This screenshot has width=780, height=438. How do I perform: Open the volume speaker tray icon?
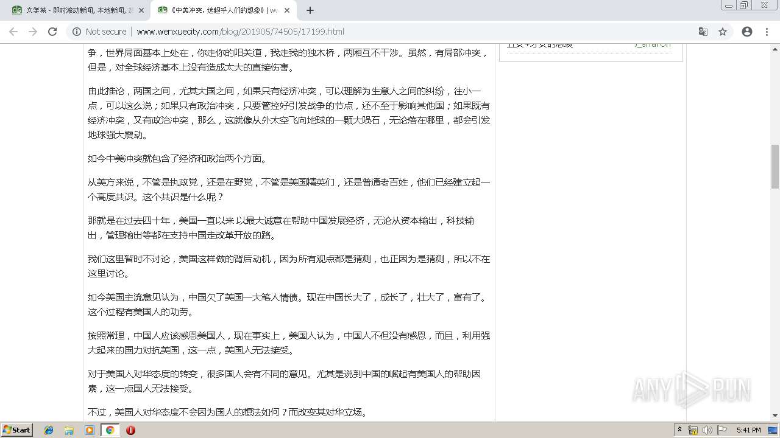click(707, 430)
